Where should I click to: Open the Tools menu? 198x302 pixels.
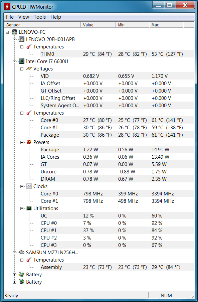point(40,17)
